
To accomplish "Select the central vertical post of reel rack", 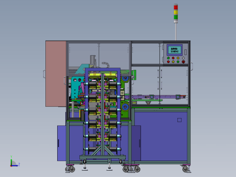I will (x=103, y=114).
